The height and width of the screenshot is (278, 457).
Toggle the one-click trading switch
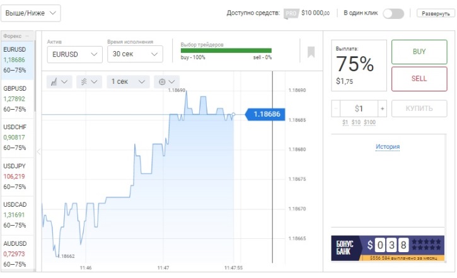pos(393,13)
